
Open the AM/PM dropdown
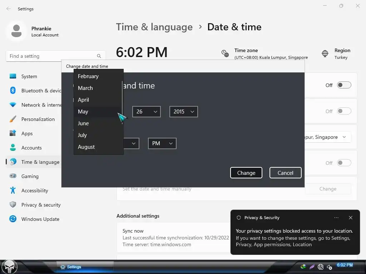[162, 143]
